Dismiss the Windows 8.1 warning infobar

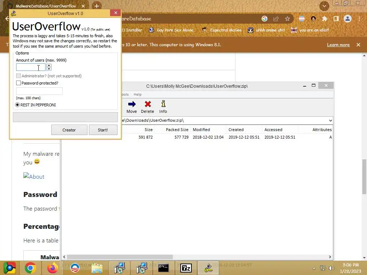tap(358, 45)
